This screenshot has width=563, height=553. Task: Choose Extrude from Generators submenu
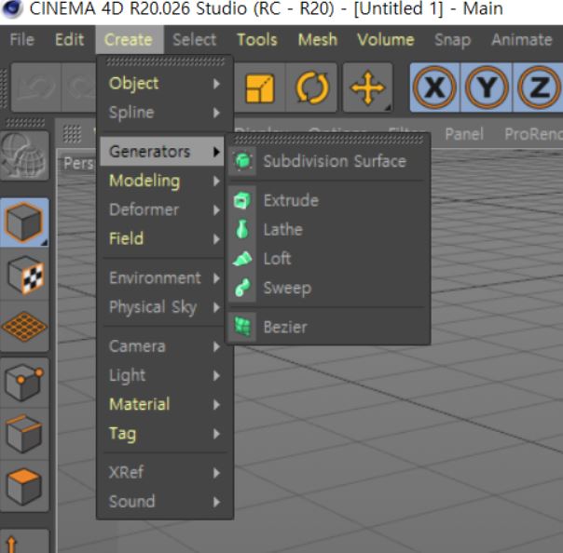pyautogui.click(x=329, y=200)
